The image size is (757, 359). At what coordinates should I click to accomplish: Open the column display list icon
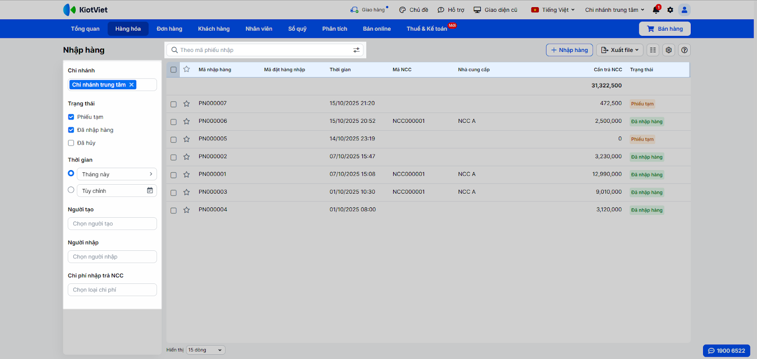(x=653, y=50)
